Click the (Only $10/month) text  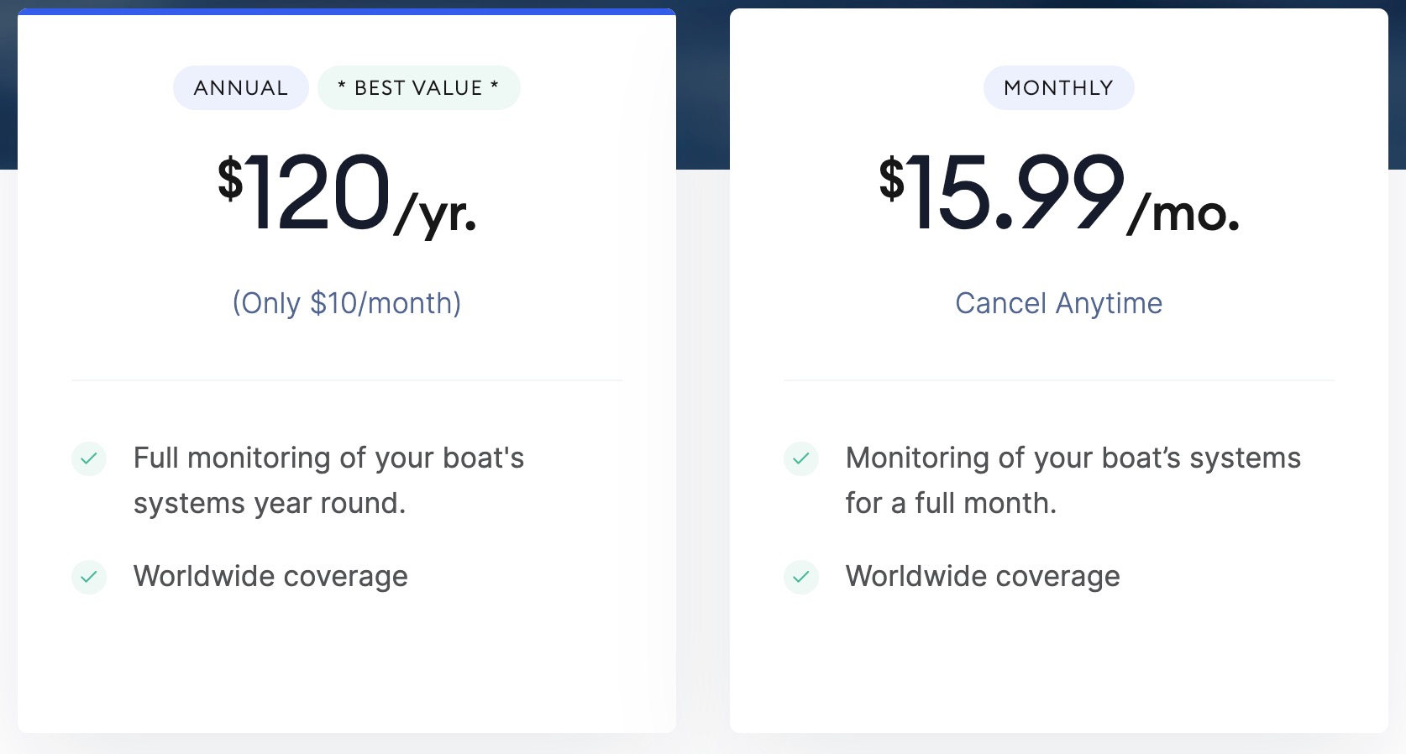click(x=347, y=303)
